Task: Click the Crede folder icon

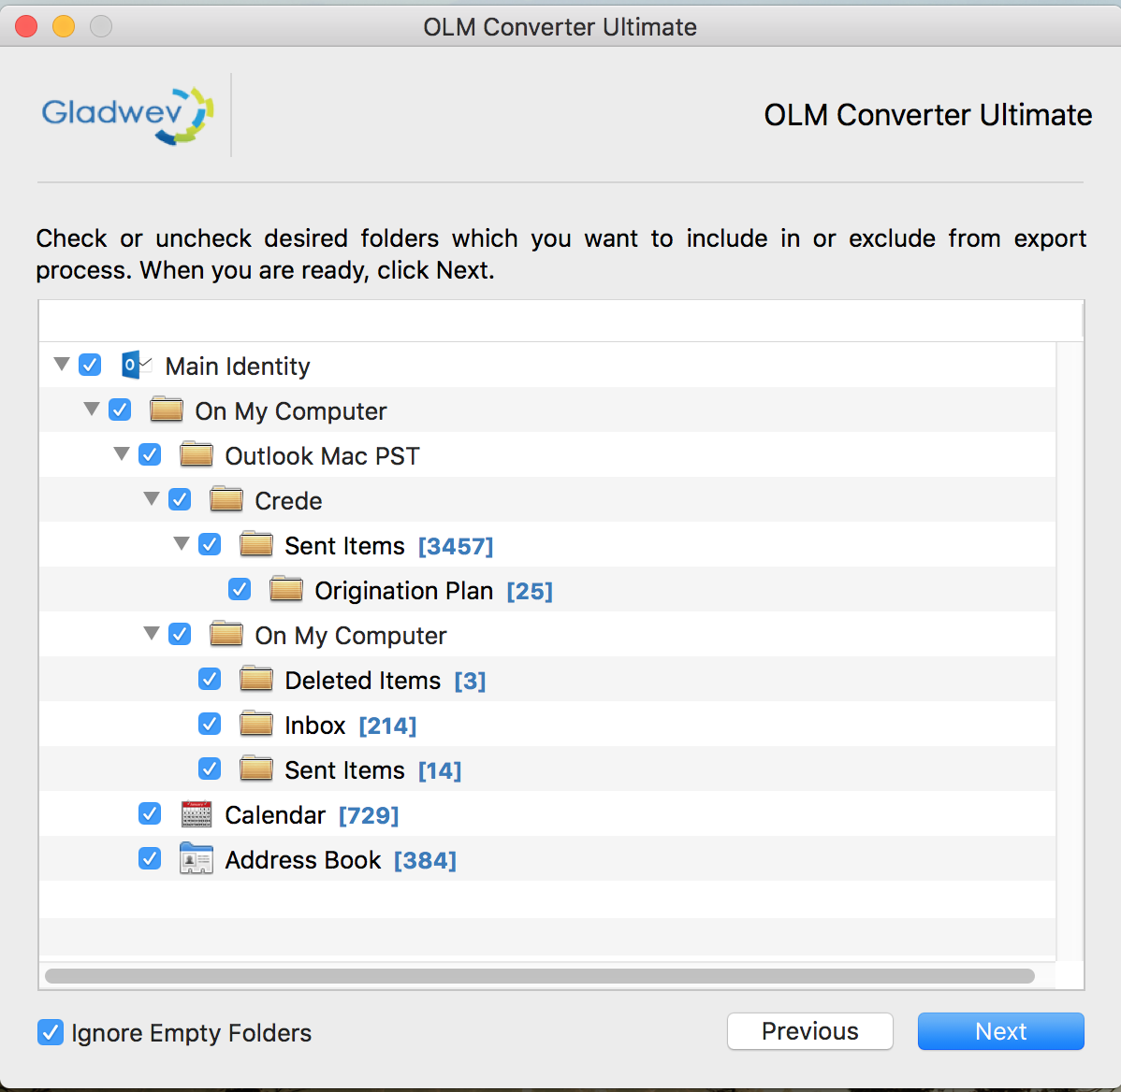Action: click(226, 499)
